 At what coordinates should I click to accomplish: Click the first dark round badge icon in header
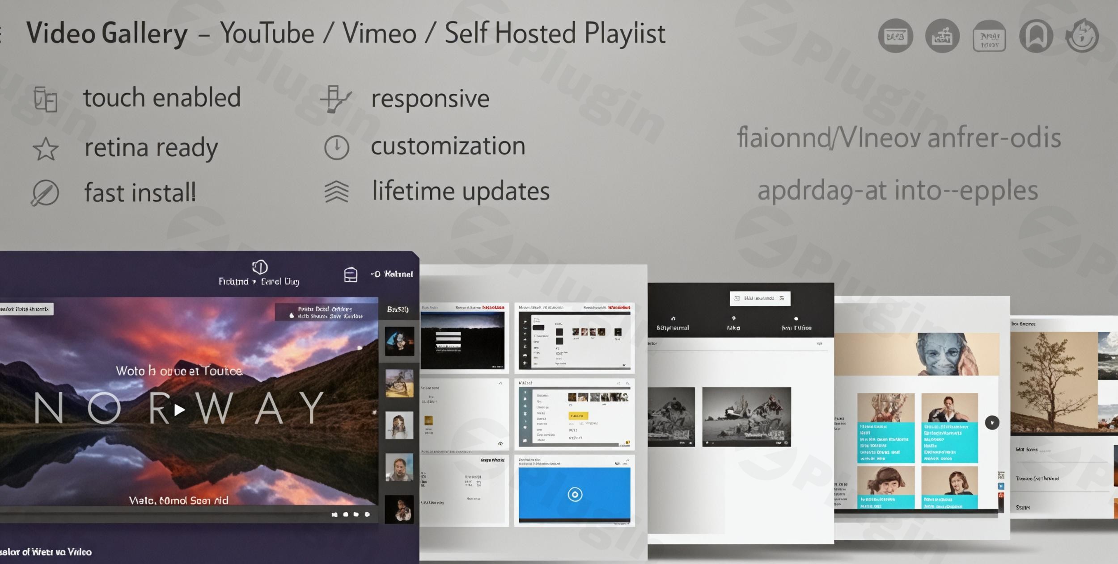895,36
